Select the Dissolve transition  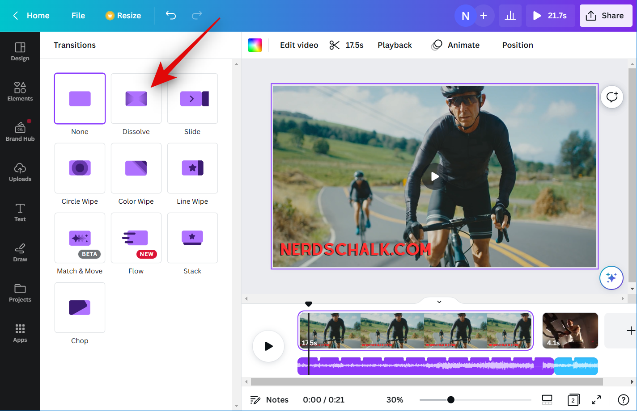136,99
